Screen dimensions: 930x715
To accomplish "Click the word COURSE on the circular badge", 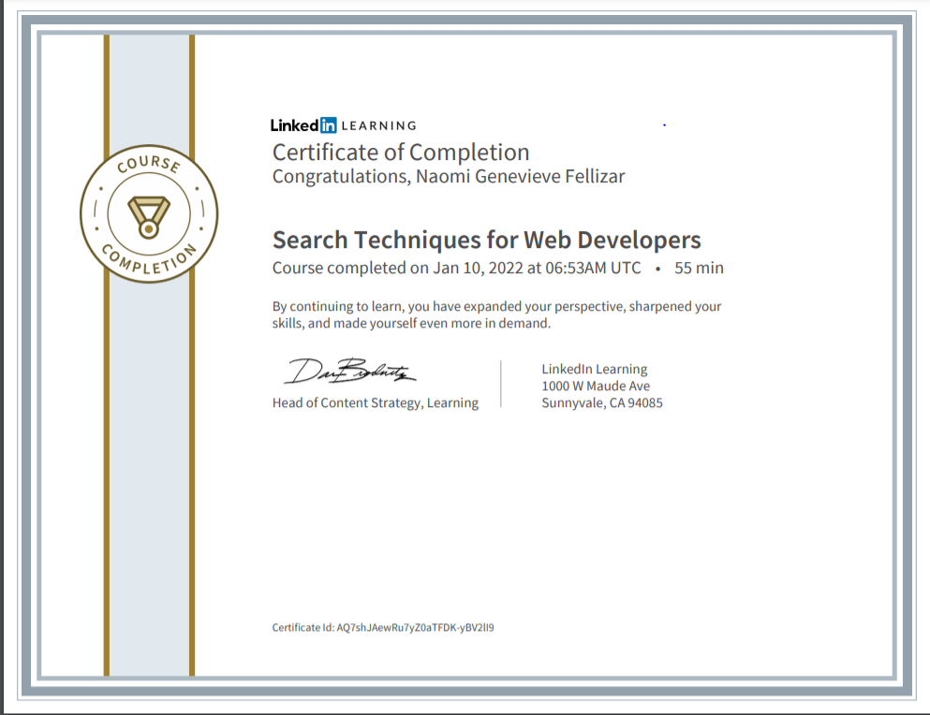I will pos(149,165).
